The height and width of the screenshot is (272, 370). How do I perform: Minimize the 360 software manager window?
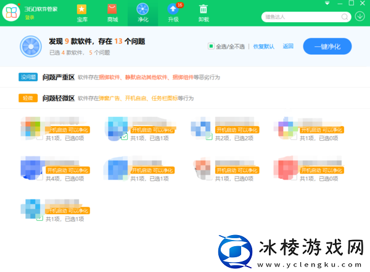tap(340, 4)
